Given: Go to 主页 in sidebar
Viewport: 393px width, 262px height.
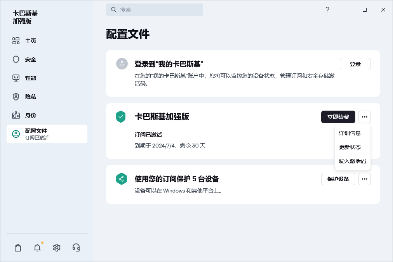Looking at the screenshot, I should (31, 41).
